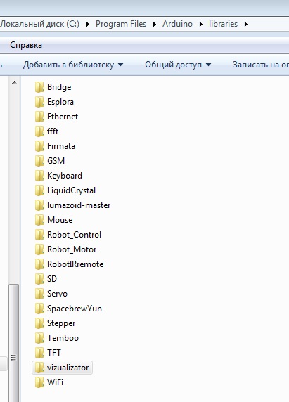Viewport: 289px width, 402px height.
Task: Click the SpacebrewYun folder icon
Action: 39,309
